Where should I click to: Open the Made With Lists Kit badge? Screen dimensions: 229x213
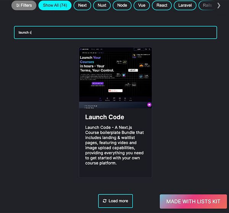click(x=193, y=202)
